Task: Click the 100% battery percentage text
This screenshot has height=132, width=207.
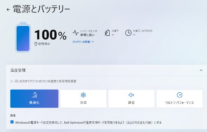Action: (50, 35)
